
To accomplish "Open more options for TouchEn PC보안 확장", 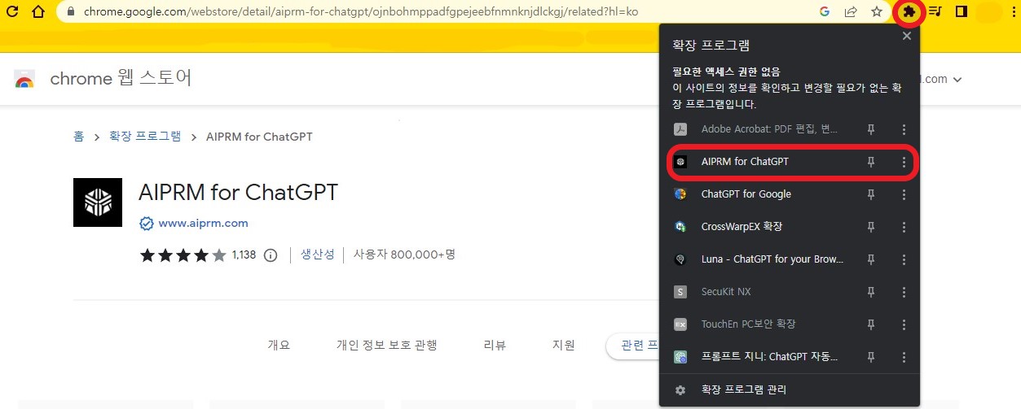I will tap(904, 324).
